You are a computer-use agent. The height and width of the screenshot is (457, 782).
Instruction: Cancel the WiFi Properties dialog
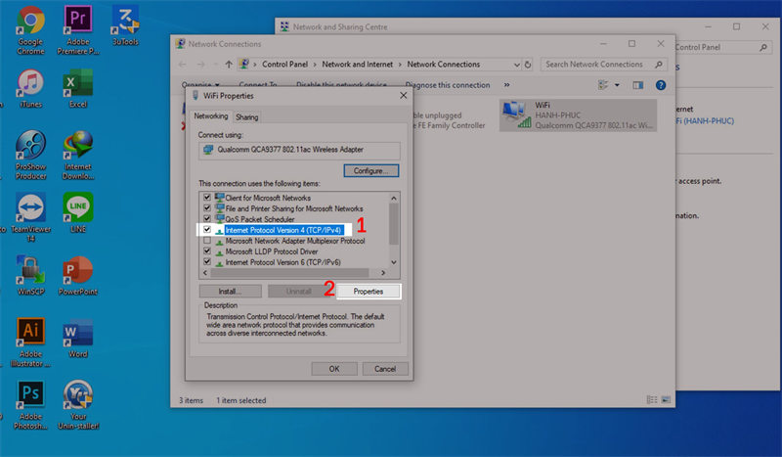pyautogui.click(x=385, y=369)
